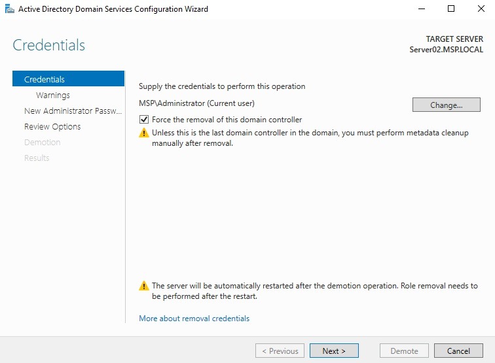Maximize the configuration wizard window
This screenshot has width=495, height=363.
pyautogui.click(x=450, y=9)
